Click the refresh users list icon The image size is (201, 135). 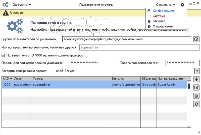pyautogui.click(x=196, y=104)
